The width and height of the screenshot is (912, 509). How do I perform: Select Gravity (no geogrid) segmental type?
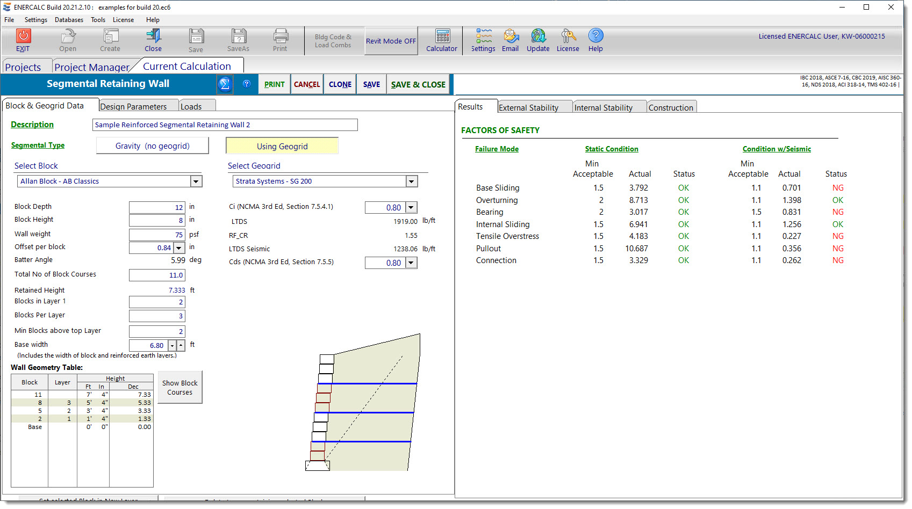coord(153,146)
